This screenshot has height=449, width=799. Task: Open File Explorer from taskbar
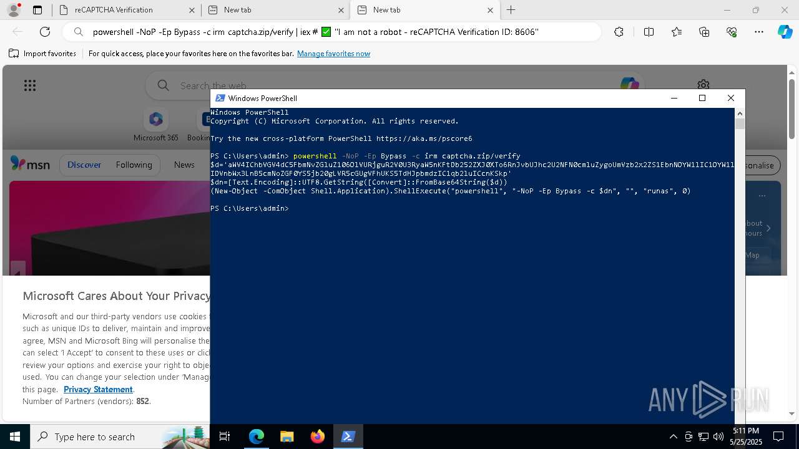pos(287,437)
